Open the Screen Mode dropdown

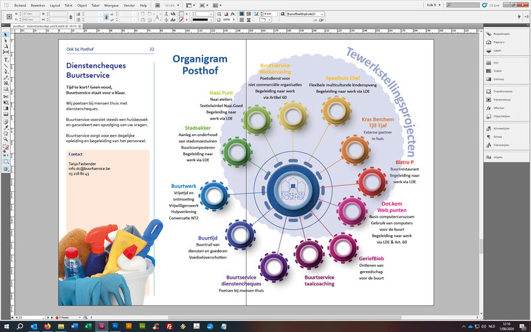[x=202, y=5]
